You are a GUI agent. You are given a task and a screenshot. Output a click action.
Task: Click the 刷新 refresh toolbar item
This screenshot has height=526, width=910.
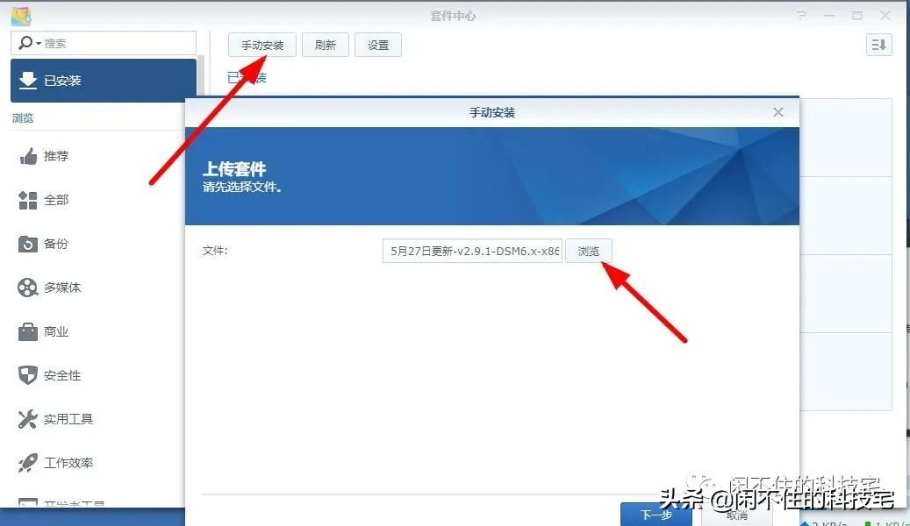tap(325, 45)
